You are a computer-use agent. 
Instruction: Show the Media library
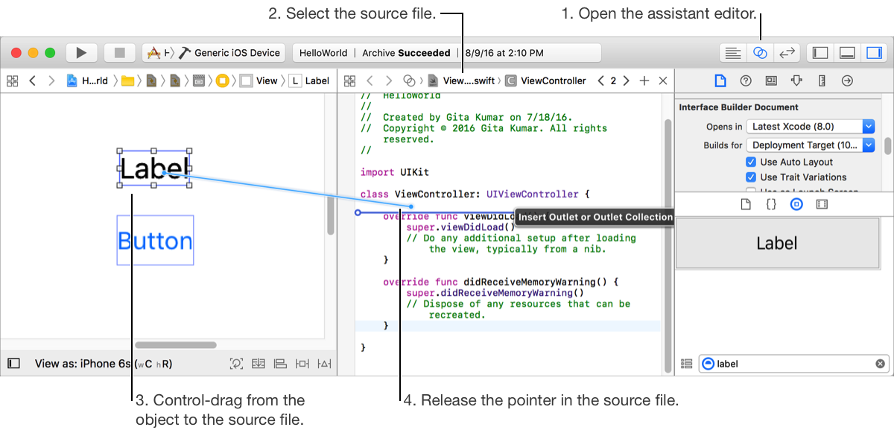pos(822,204)
